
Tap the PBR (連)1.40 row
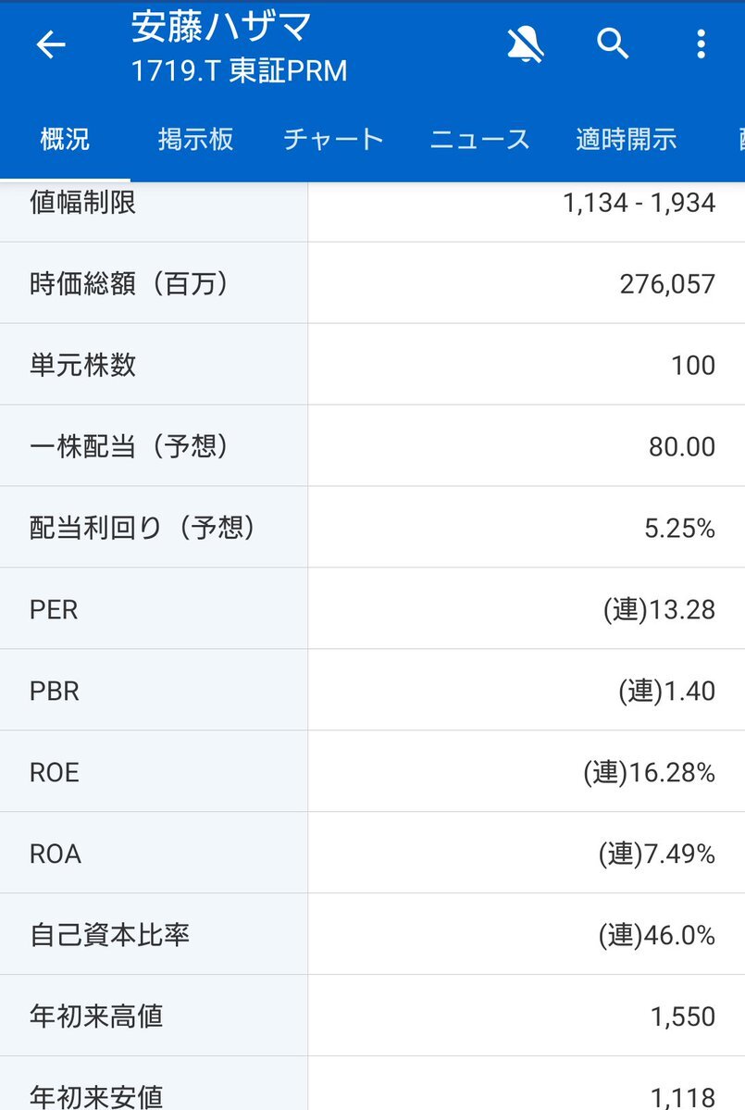tap(372, 691)
